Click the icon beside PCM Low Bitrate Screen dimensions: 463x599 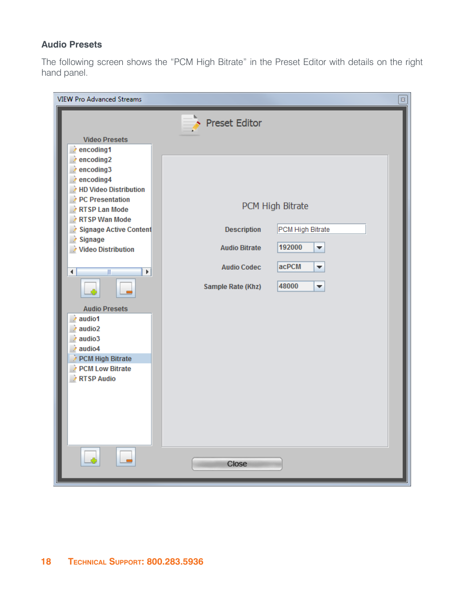pyautogui.click(x=73, y=369)
